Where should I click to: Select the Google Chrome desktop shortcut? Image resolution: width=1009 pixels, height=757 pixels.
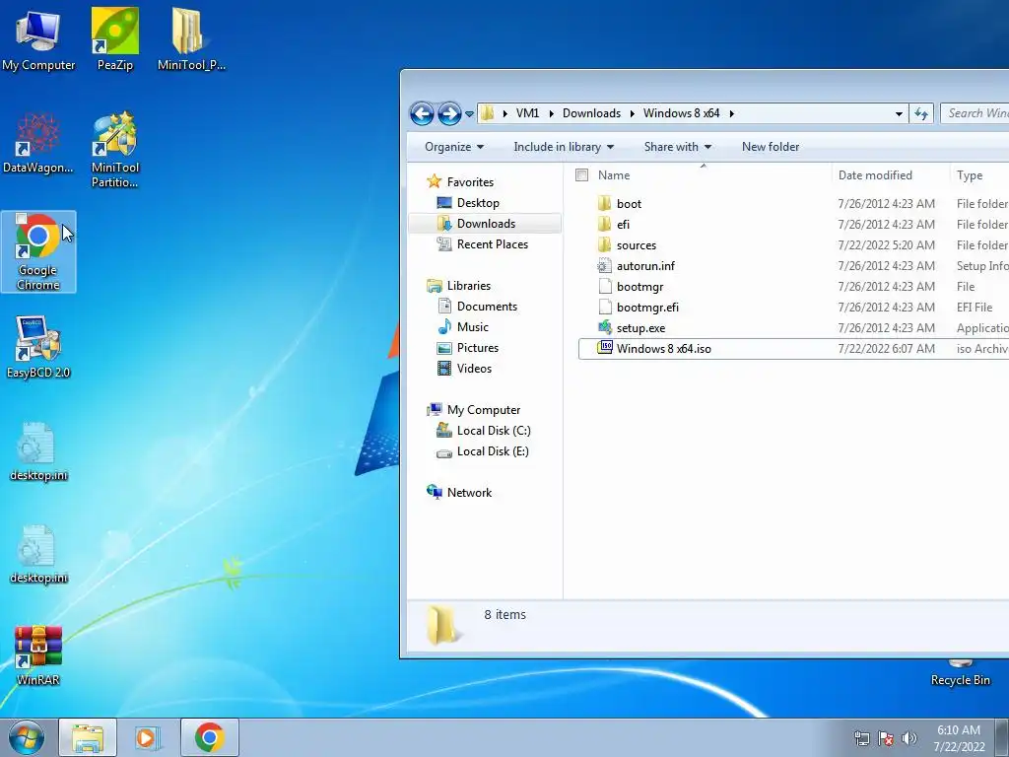click(x=38, y=252)
